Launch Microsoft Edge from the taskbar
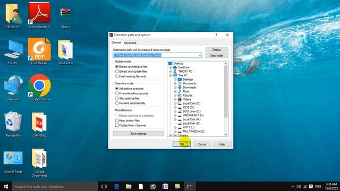340x191 pixels. 116,186
